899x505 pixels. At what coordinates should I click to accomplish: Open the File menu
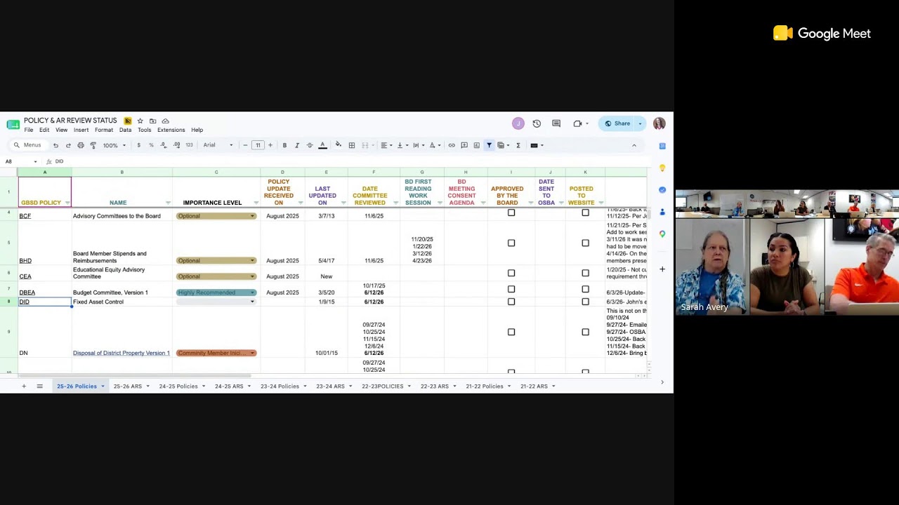point(29,130)
